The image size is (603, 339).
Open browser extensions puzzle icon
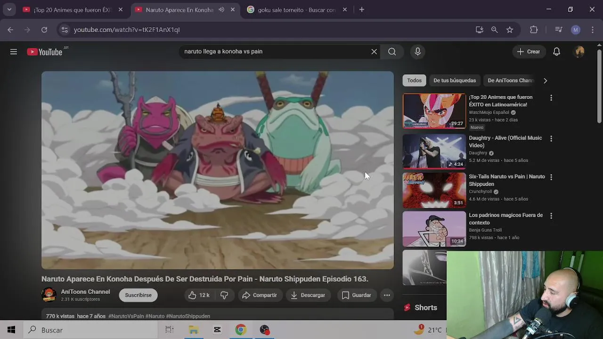coord(534,30)
